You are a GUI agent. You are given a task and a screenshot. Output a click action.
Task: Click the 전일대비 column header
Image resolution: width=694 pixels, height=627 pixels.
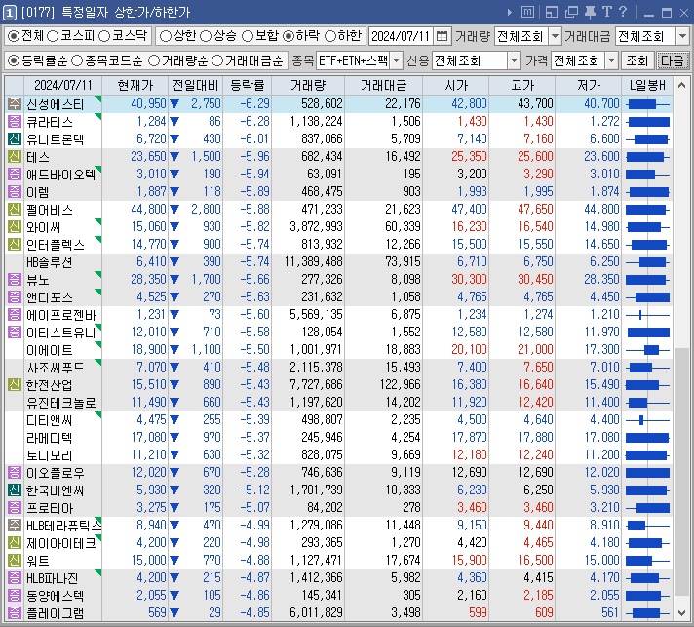click(x=196, y=85)
